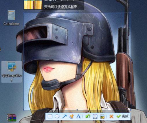The image size is (147, 123).
Task: Click the top-right selection corner handle
Action: pos(131,12)
